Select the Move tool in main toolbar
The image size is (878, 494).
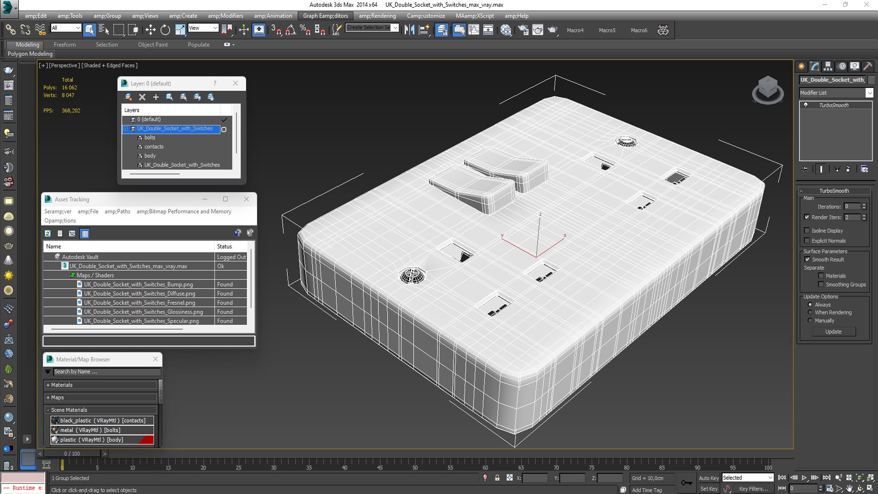150,30
